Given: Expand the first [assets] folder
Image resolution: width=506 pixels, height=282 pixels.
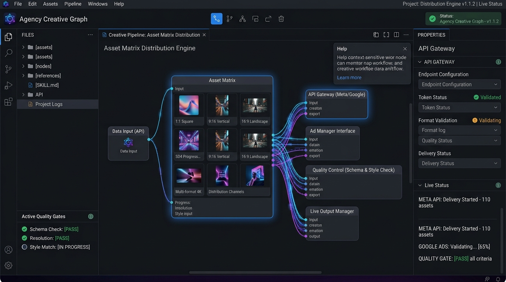Looking at the screenshot, I should pos(23,47).
